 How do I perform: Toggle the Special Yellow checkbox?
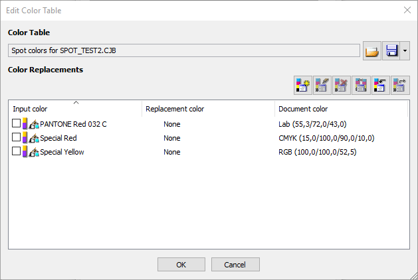[16, 151]
